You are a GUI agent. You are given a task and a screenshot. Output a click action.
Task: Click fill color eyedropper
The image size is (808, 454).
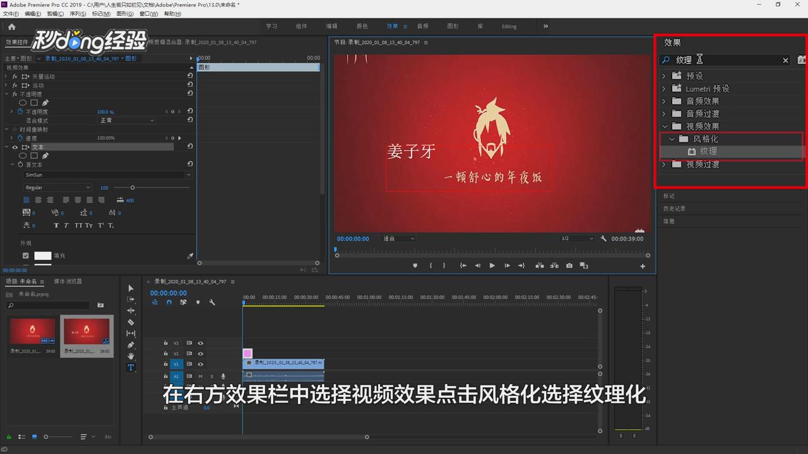coord(190,256)
